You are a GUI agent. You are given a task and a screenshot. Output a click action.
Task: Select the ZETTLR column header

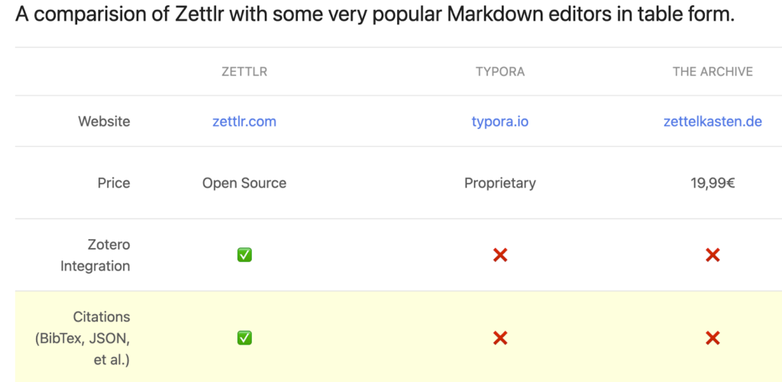[244, 72]
